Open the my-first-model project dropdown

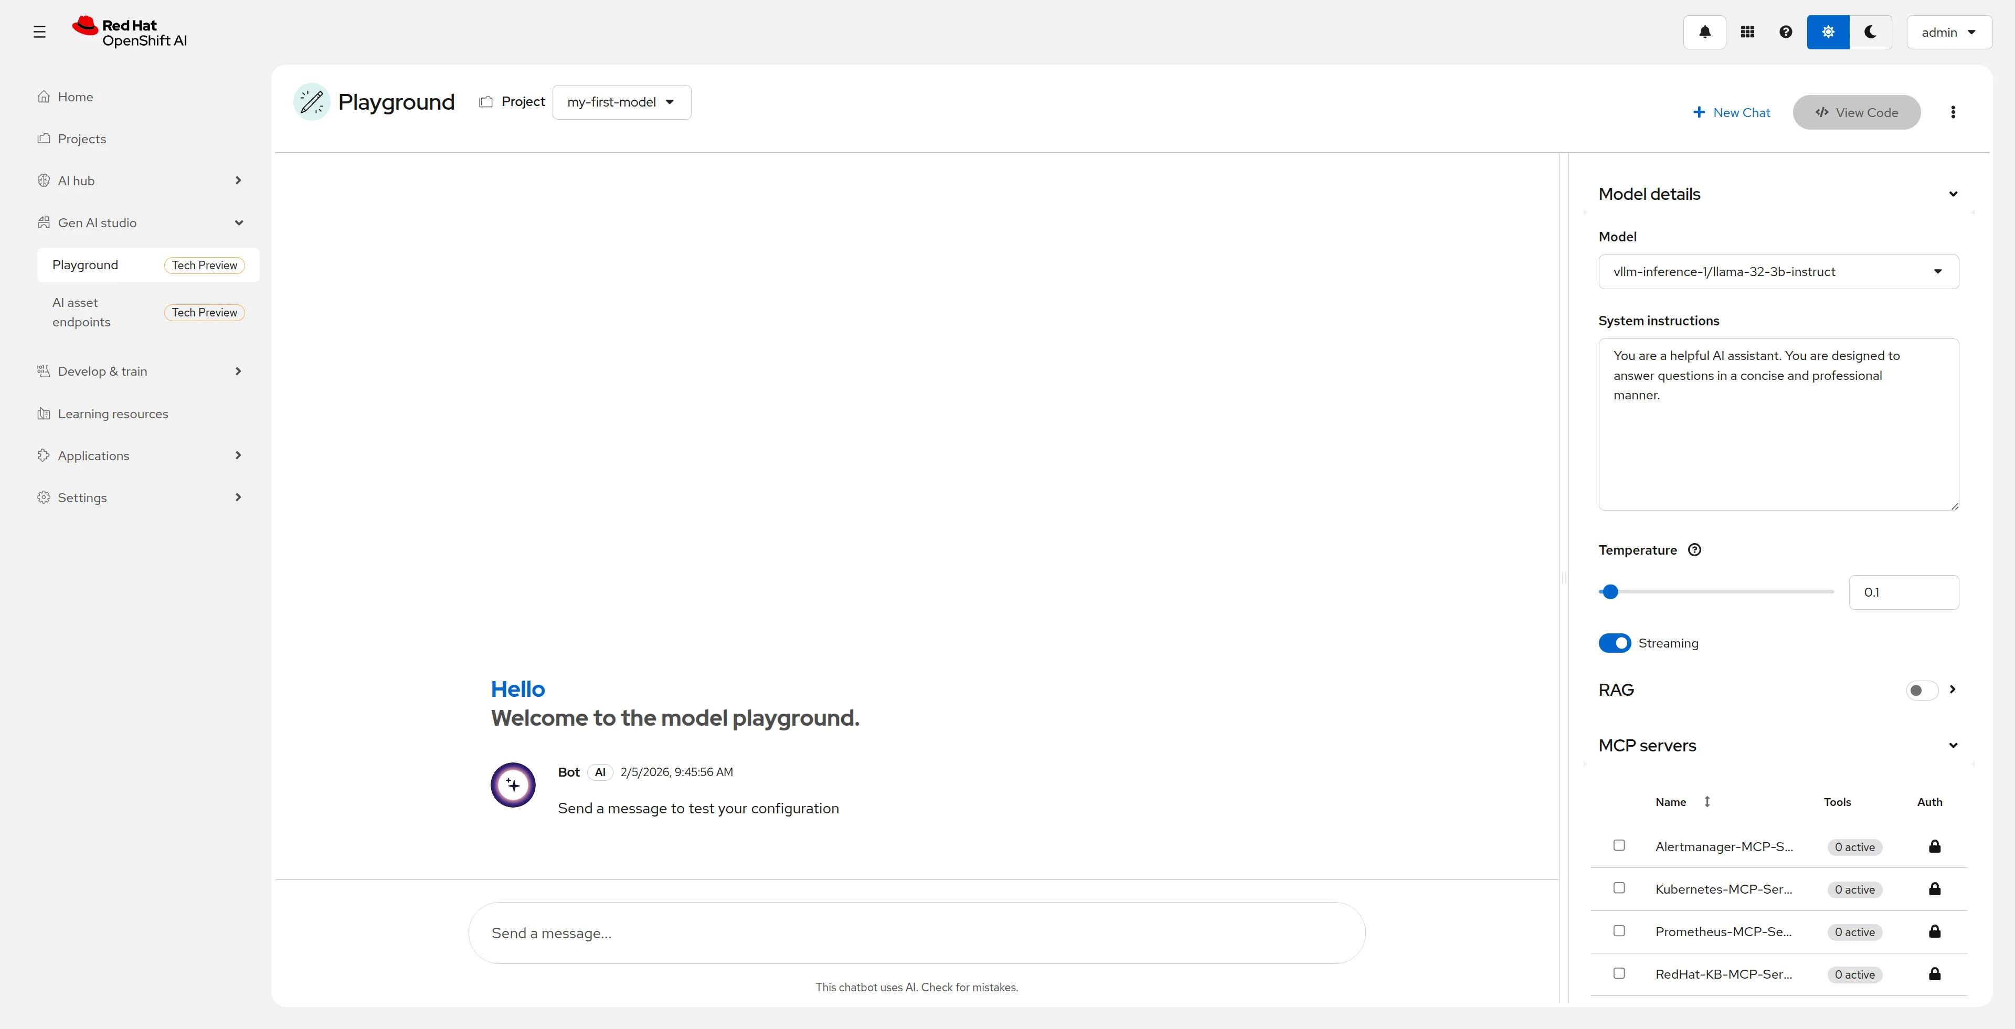click(621, 102)
